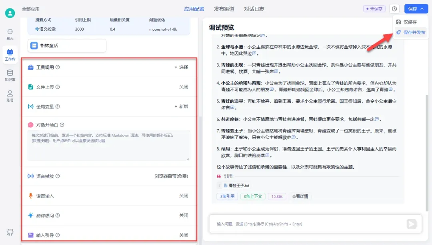This screenshot has height=245, width=432.
Task: Show help for 全局变量
Action: (x=58, y=107)
